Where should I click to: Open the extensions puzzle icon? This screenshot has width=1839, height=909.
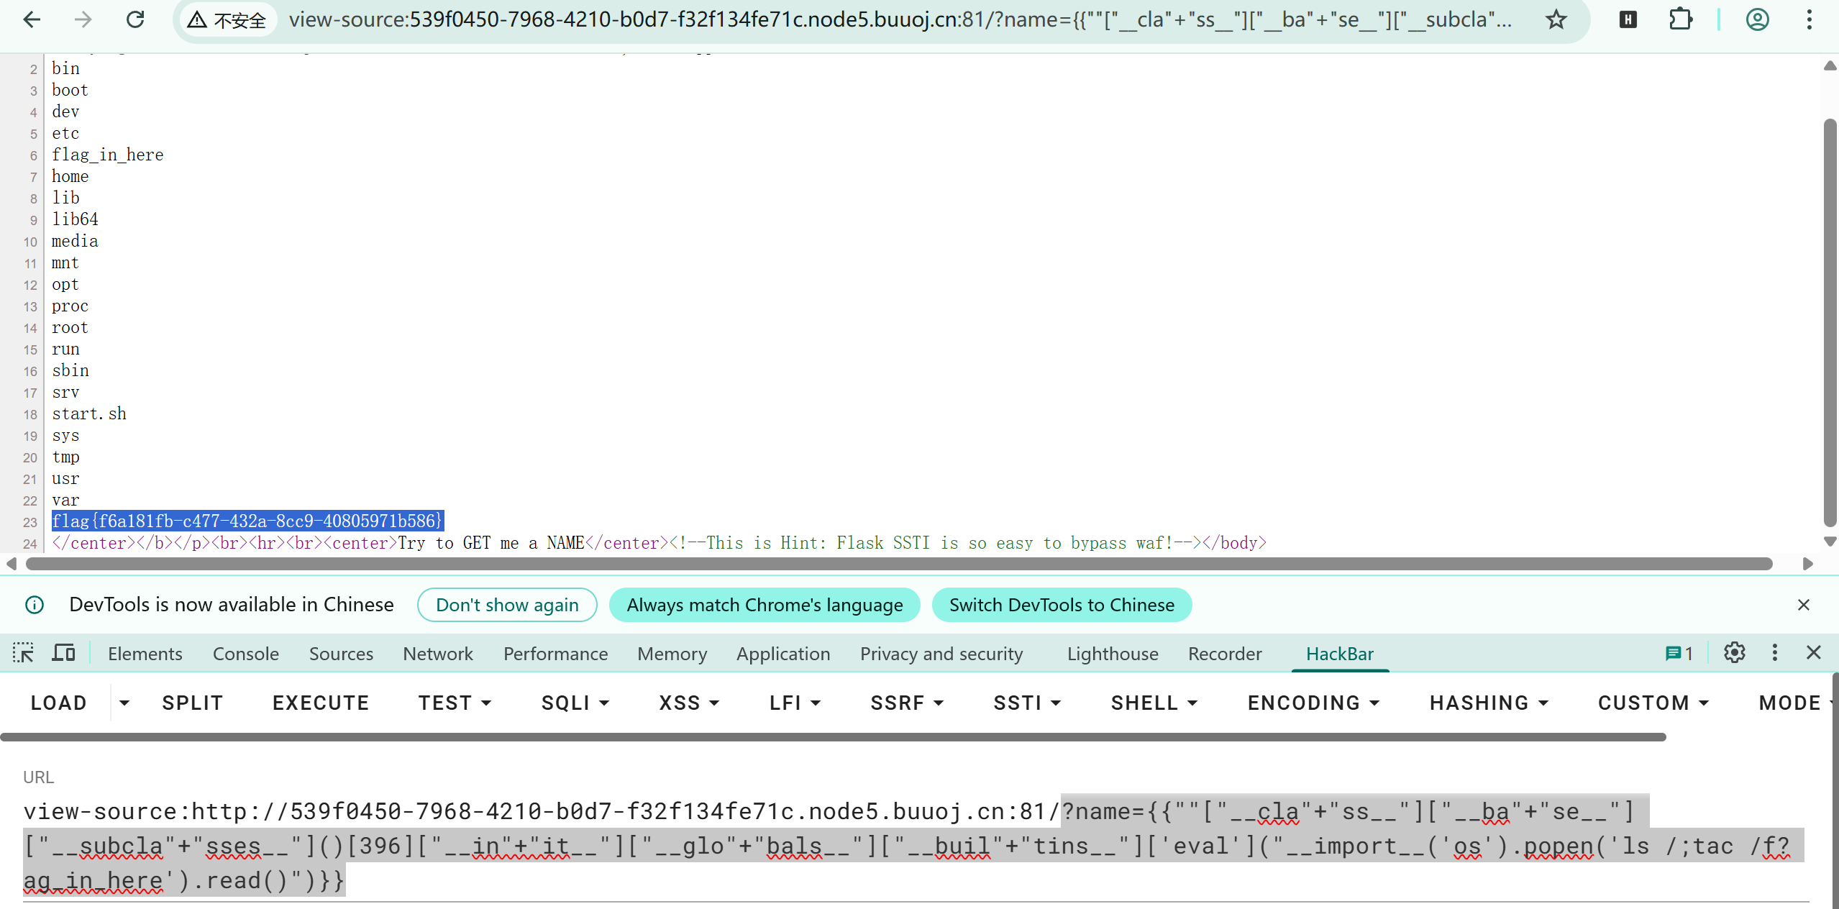(1680, 19)
